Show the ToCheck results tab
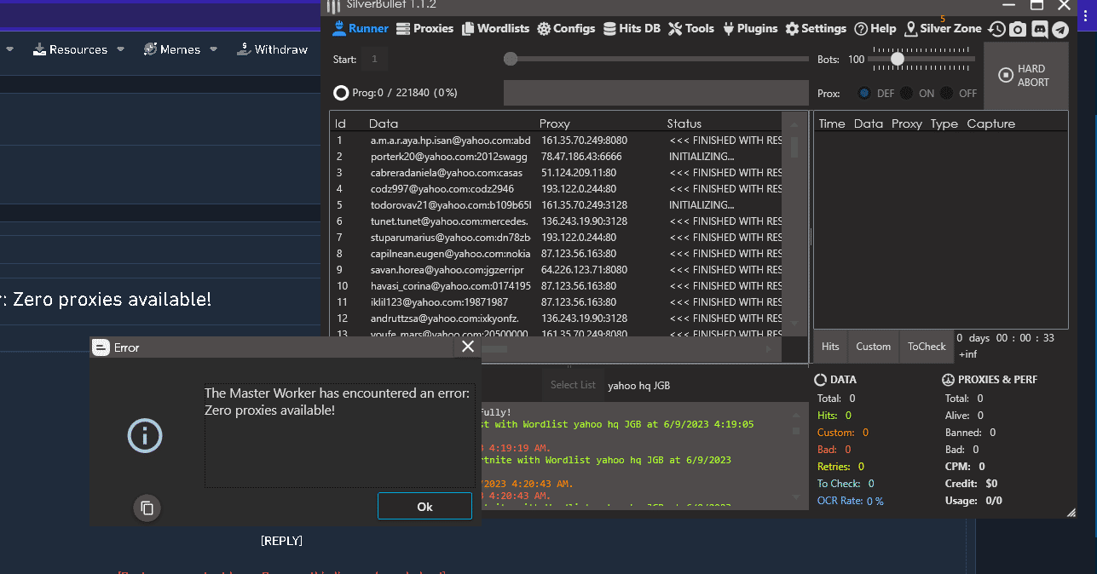 point(927,347)
